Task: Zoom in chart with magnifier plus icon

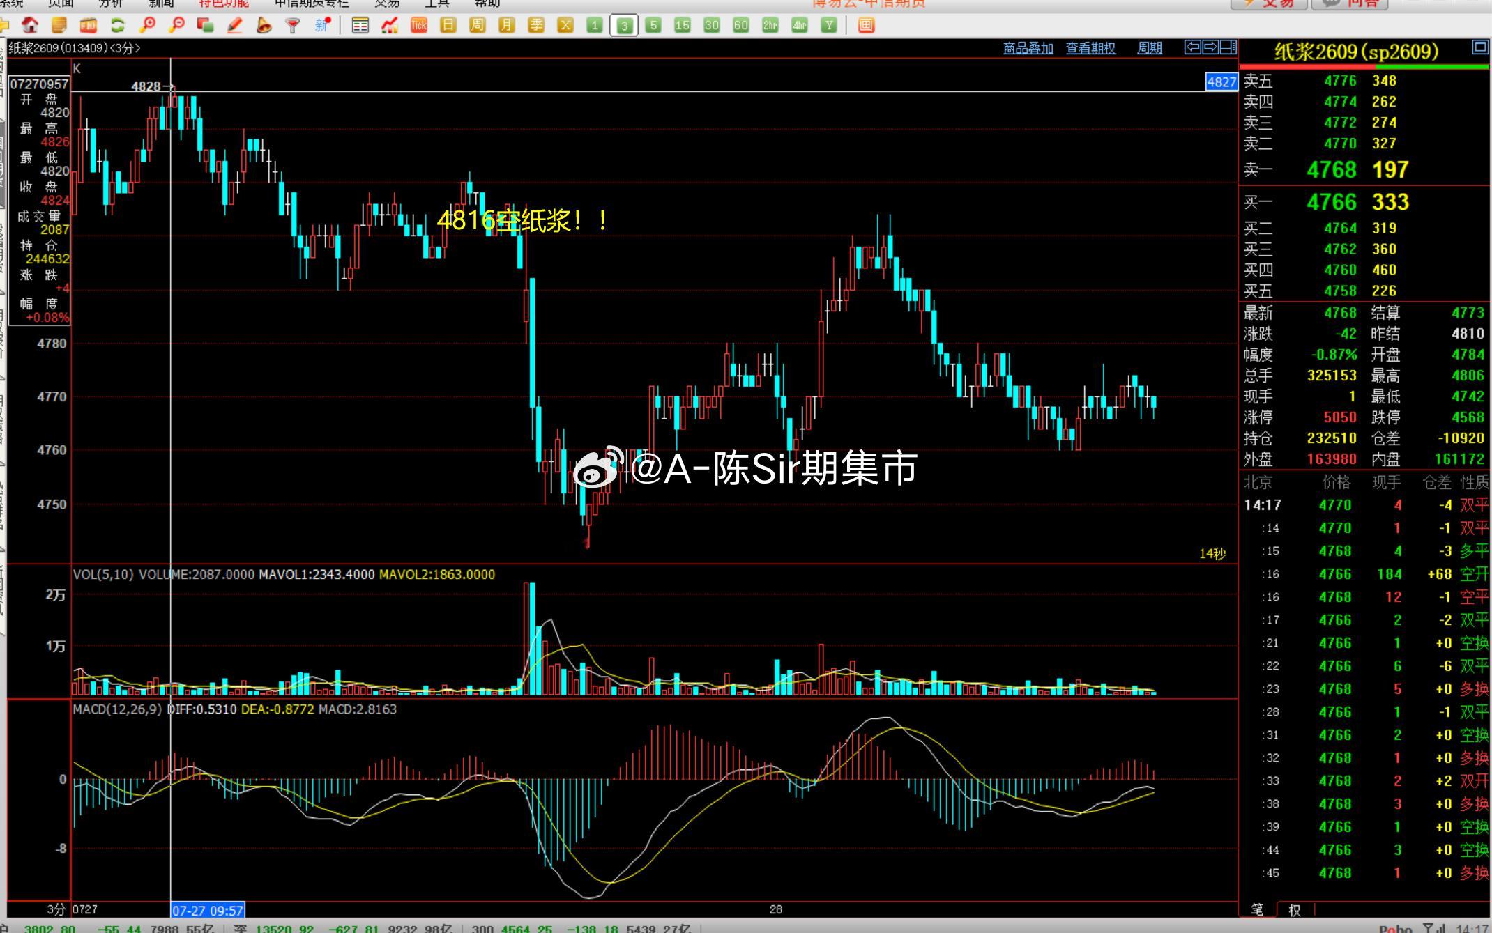Action: 147,26
